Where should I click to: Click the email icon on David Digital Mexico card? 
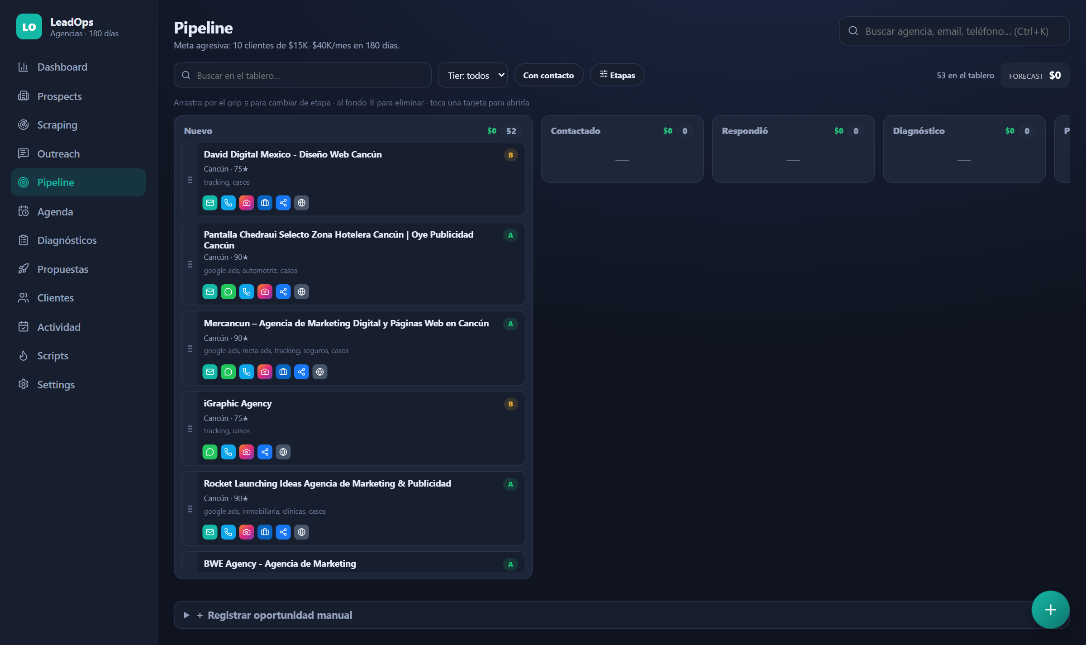[210, 203]
